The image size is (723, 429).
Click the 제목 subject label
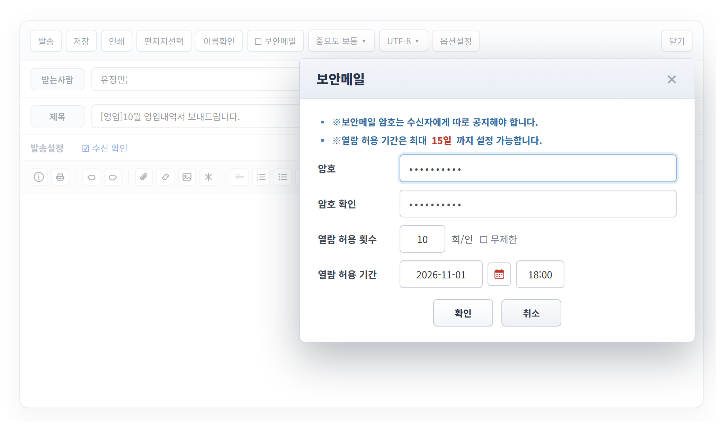(57, 117)
